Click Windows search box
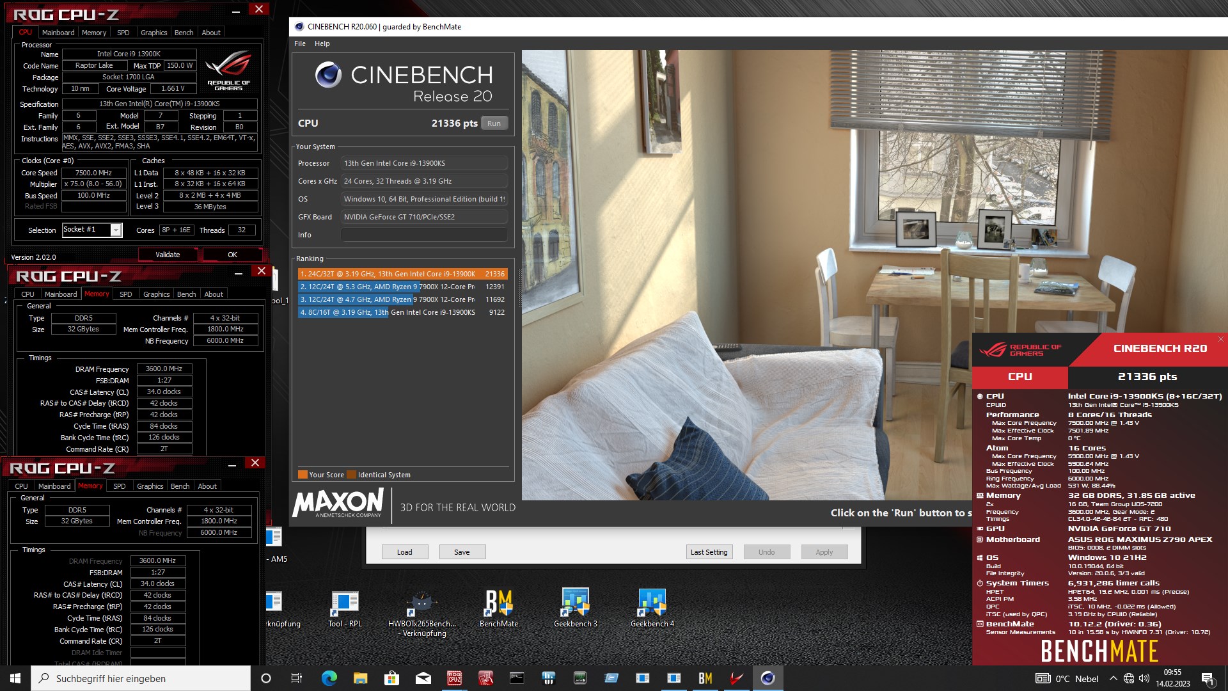 (141, 678)
